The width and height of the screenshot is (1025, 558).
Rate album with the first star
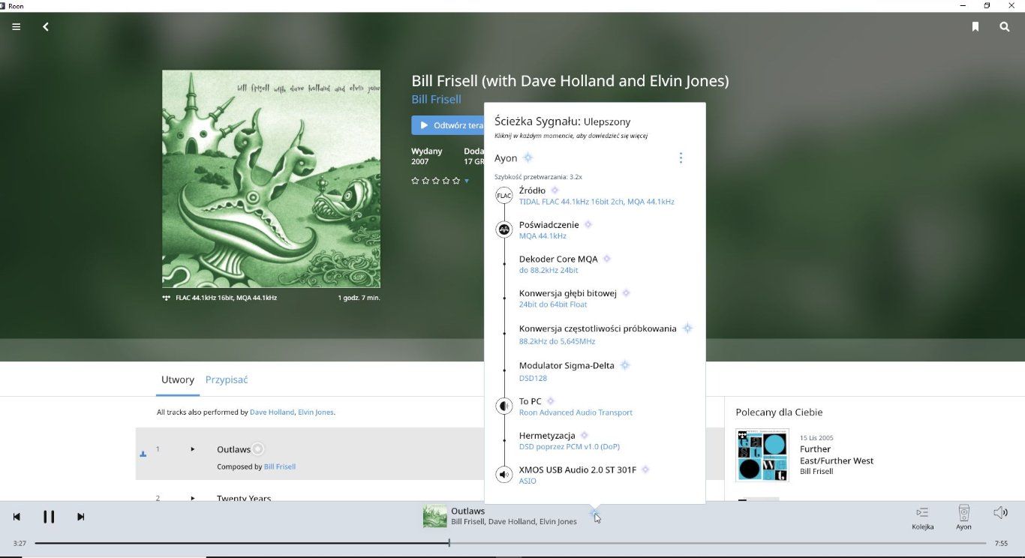[x=415, y=181]
